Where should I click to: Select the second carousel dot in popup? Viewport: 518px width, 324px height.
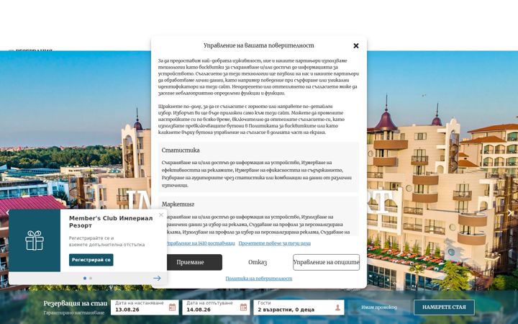point(91,279)
